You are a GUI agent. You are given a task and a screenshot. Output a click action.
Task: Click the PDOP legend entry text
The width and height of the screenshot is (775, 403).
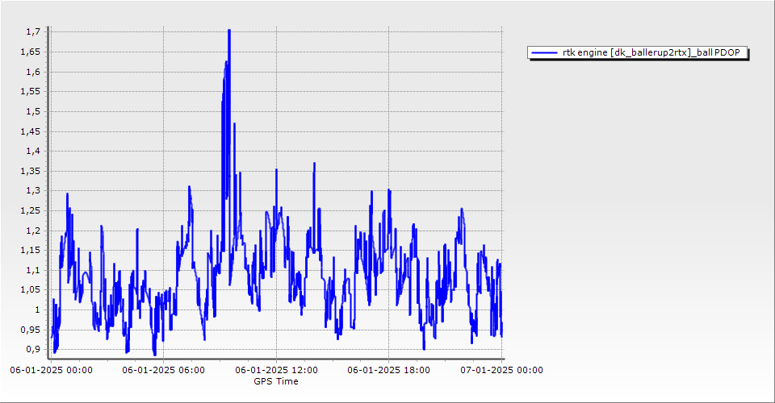tap(651, 52)
